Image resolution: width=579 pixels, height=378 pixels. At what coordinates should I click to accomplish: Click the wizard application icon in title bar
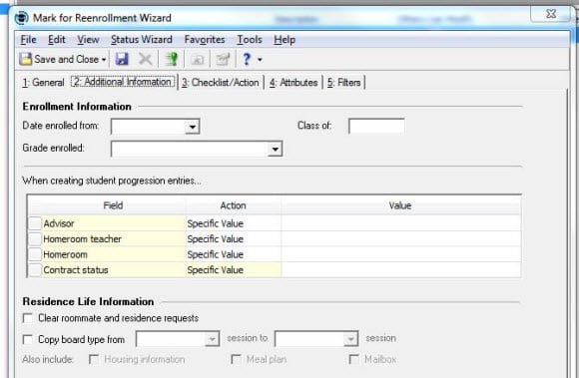click(x=21, y=18)
